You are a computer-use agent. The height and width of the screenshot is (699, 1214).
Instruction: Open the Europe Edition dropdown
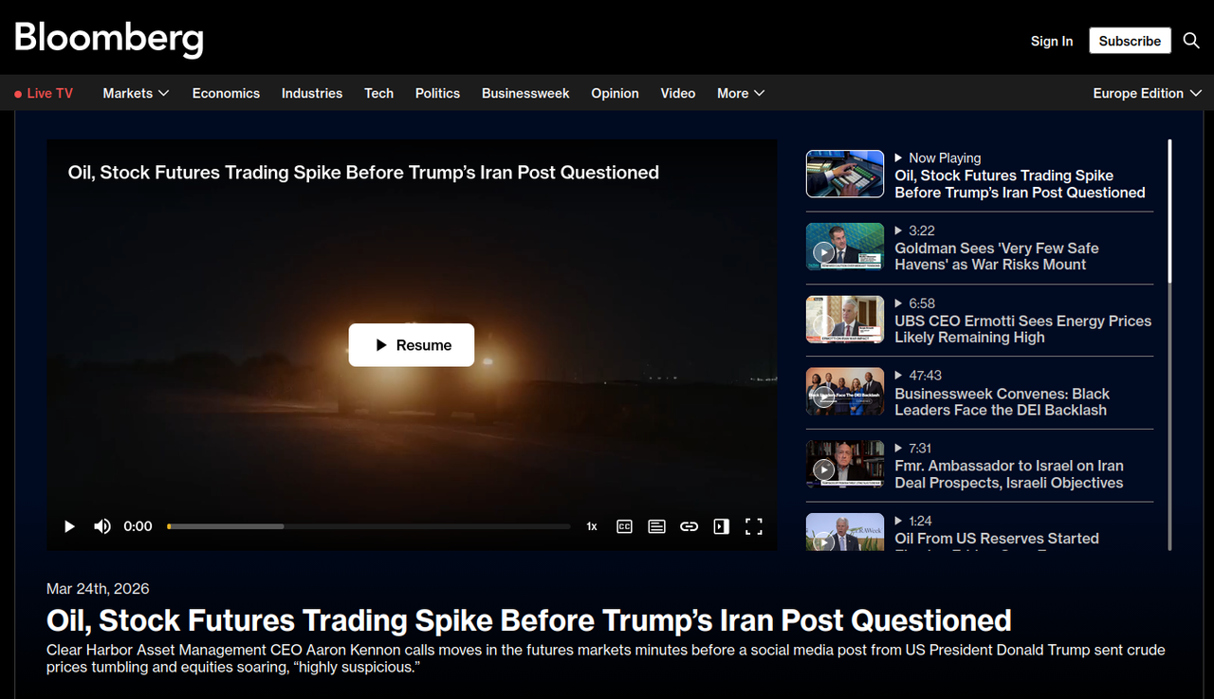[1148, 93]
